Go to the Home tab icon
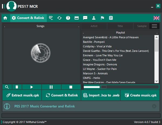Viewport: 162px width, 125px height. pos(5,18)
